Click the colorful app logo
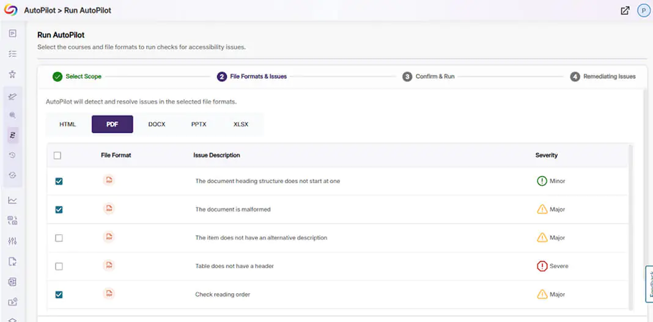Screen dimensions: 653x322 [x=11, y=10]
